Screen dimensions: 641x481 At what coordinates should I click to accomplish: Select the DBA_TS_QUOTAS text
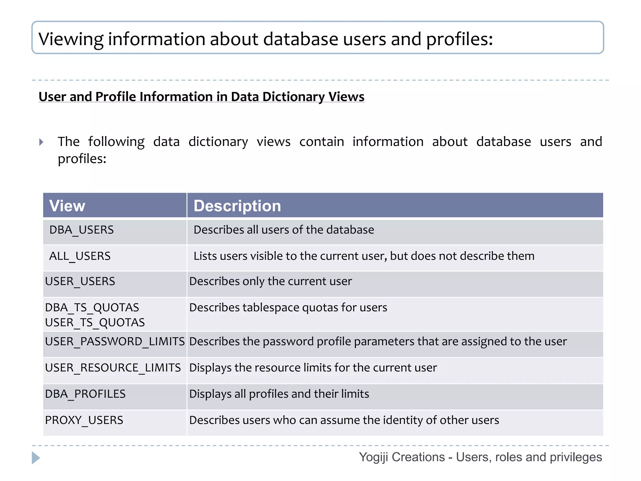click(92, 308)
